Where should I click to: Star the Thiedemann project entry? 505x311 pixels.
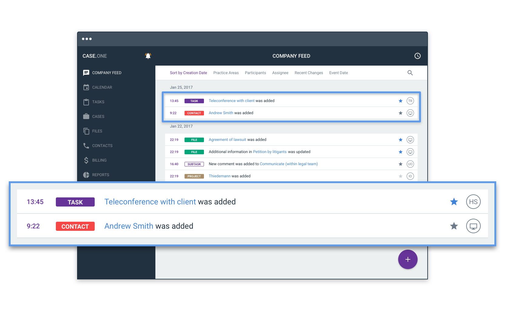click(401, 176)
